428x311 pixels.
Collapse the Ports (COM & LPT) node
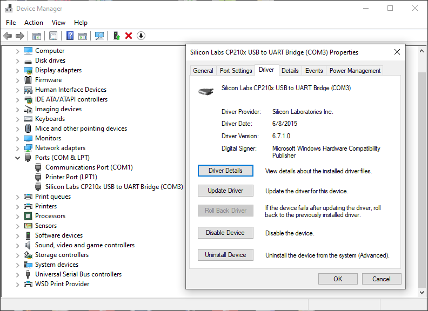coord(18,158)
